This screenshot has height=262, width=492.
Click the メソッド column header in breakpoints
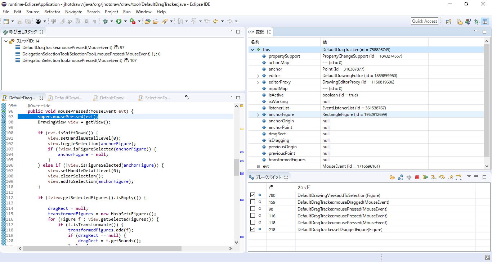click(x=385, y=187)
